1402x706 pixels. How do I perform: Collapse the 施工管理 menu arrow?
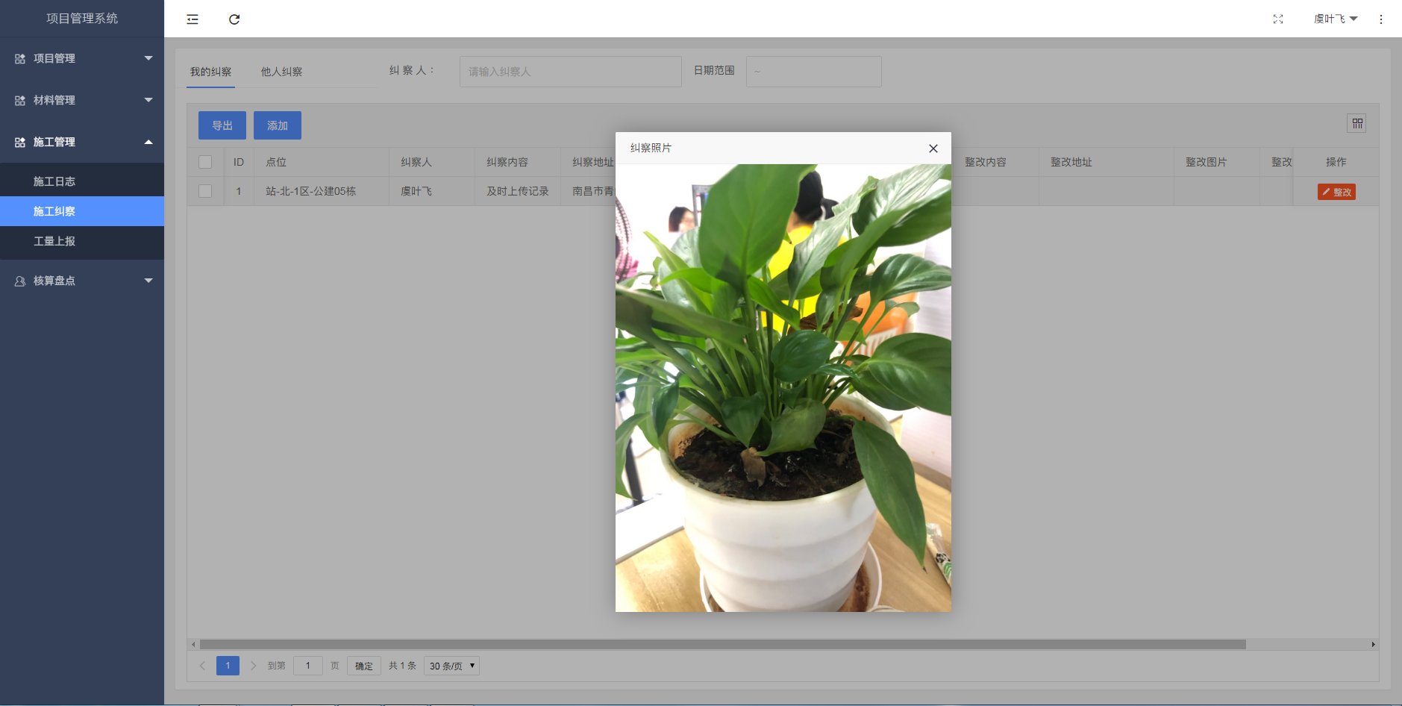(x=148, y=142)
